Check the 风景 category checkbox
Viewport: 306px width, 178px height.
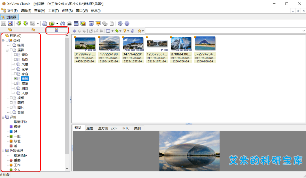pyautogui.click(x=16, y=64)
